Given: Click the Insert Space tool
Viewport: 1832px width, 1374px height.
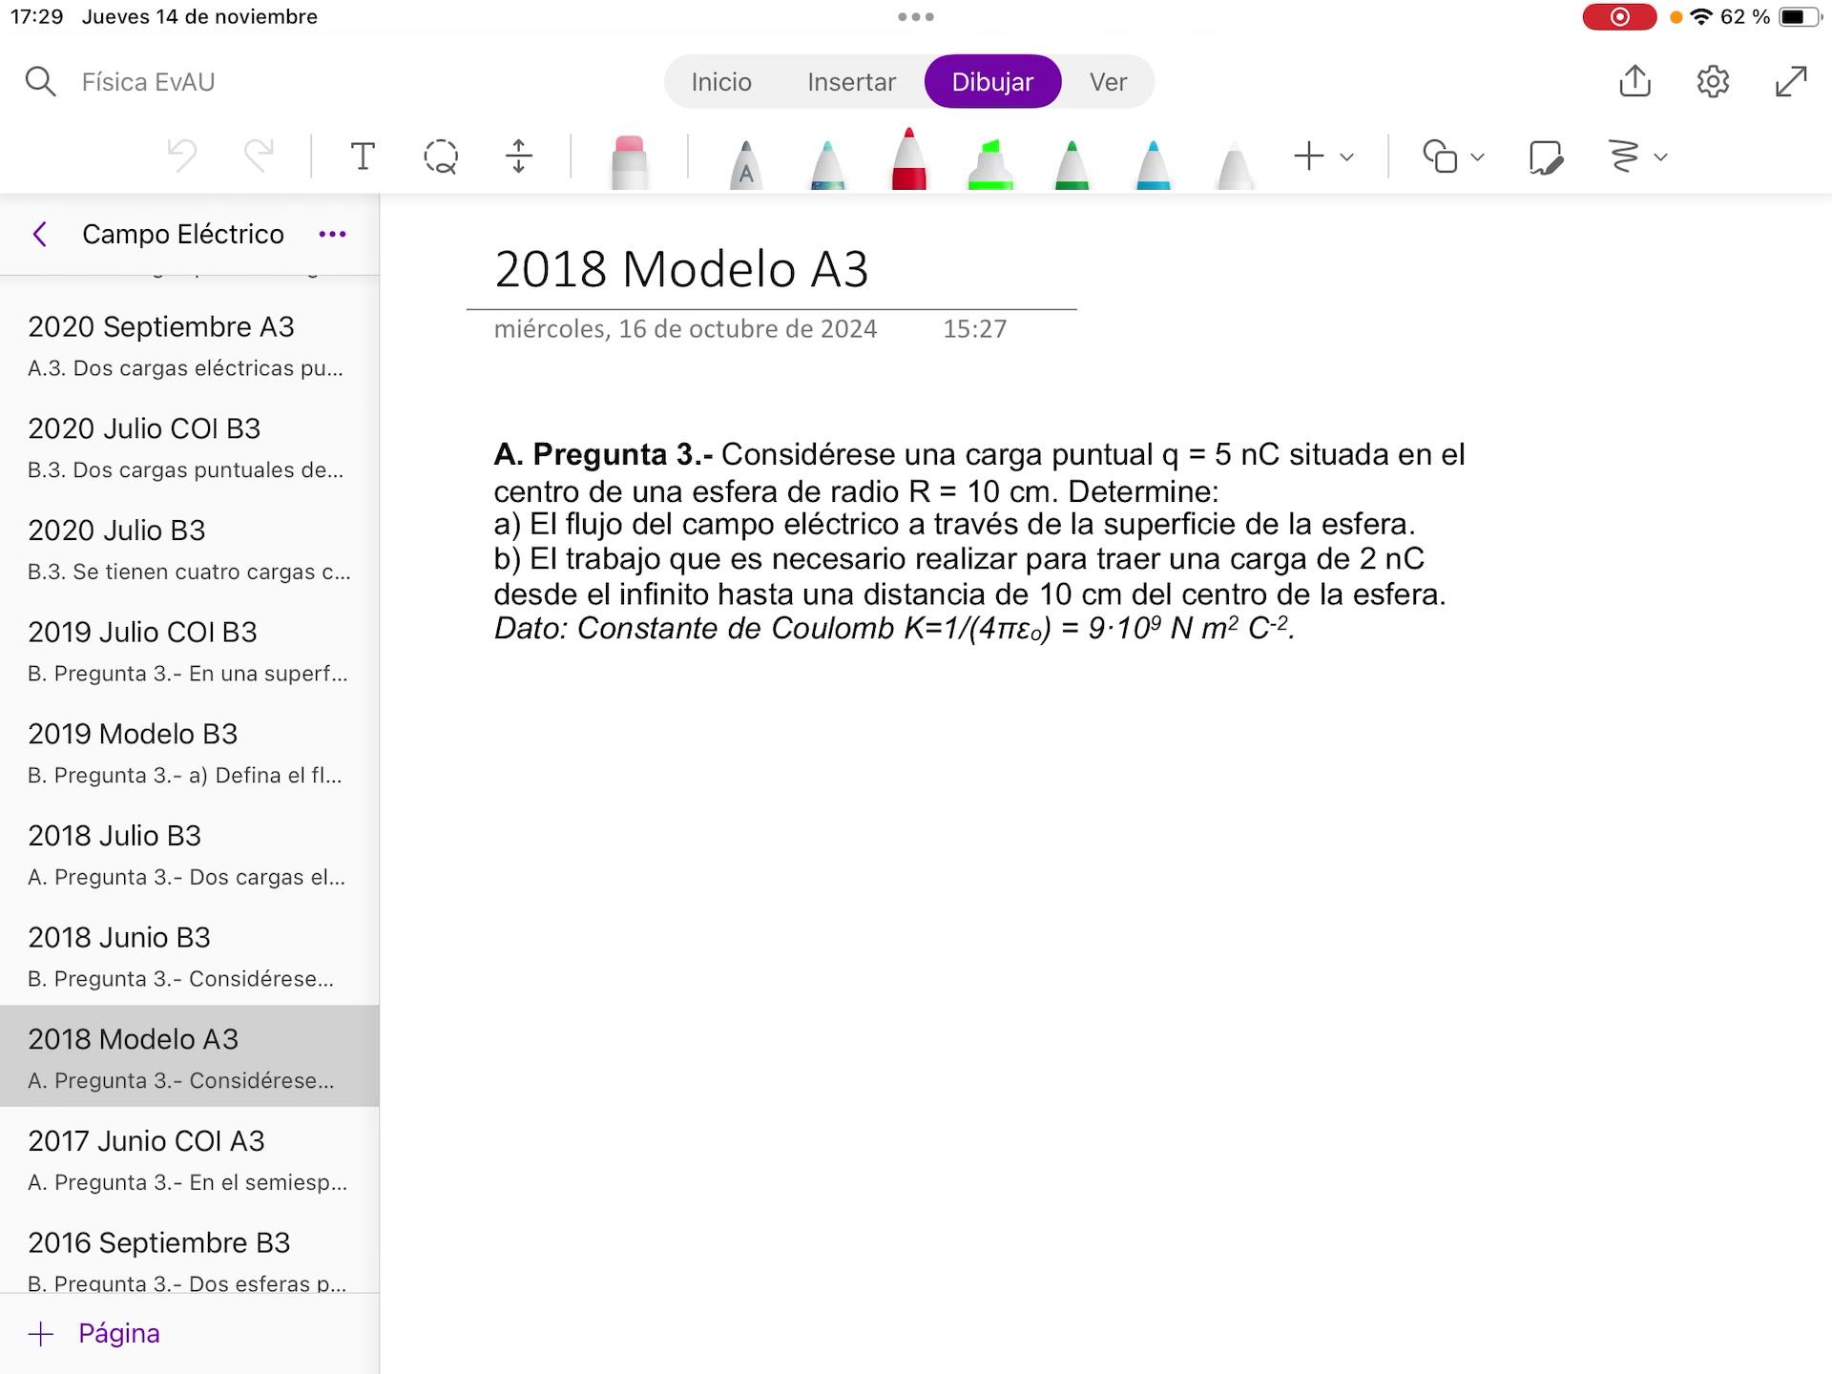Looking at the screenshot, I should point(518,156).
